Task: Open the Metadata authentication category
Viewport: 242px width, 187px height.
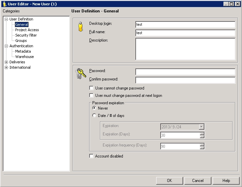Action: click(23, 51)
